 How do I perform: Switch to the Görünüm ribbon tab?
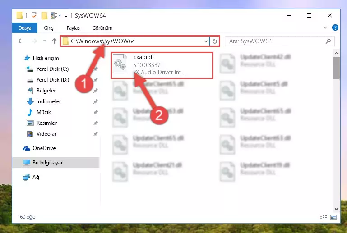pyautogui.click(x=102, y=28)
